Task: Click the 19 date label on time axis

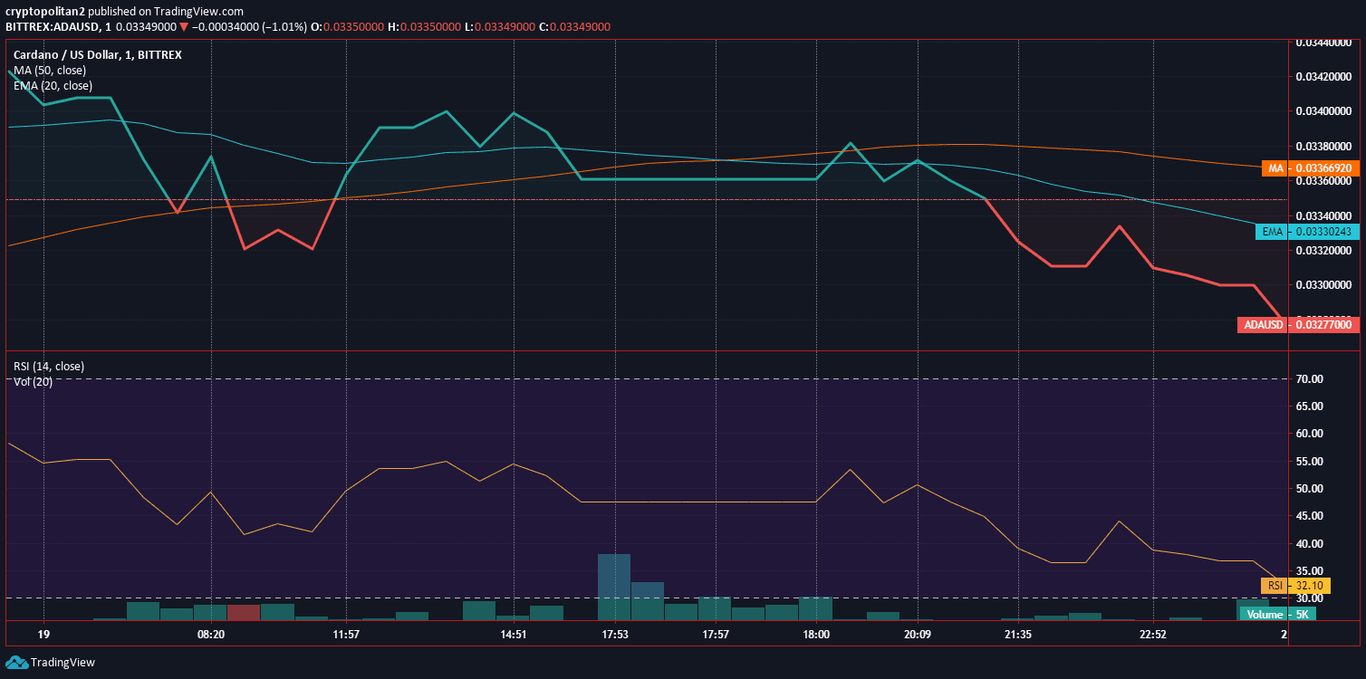Action: click(43, 635)
